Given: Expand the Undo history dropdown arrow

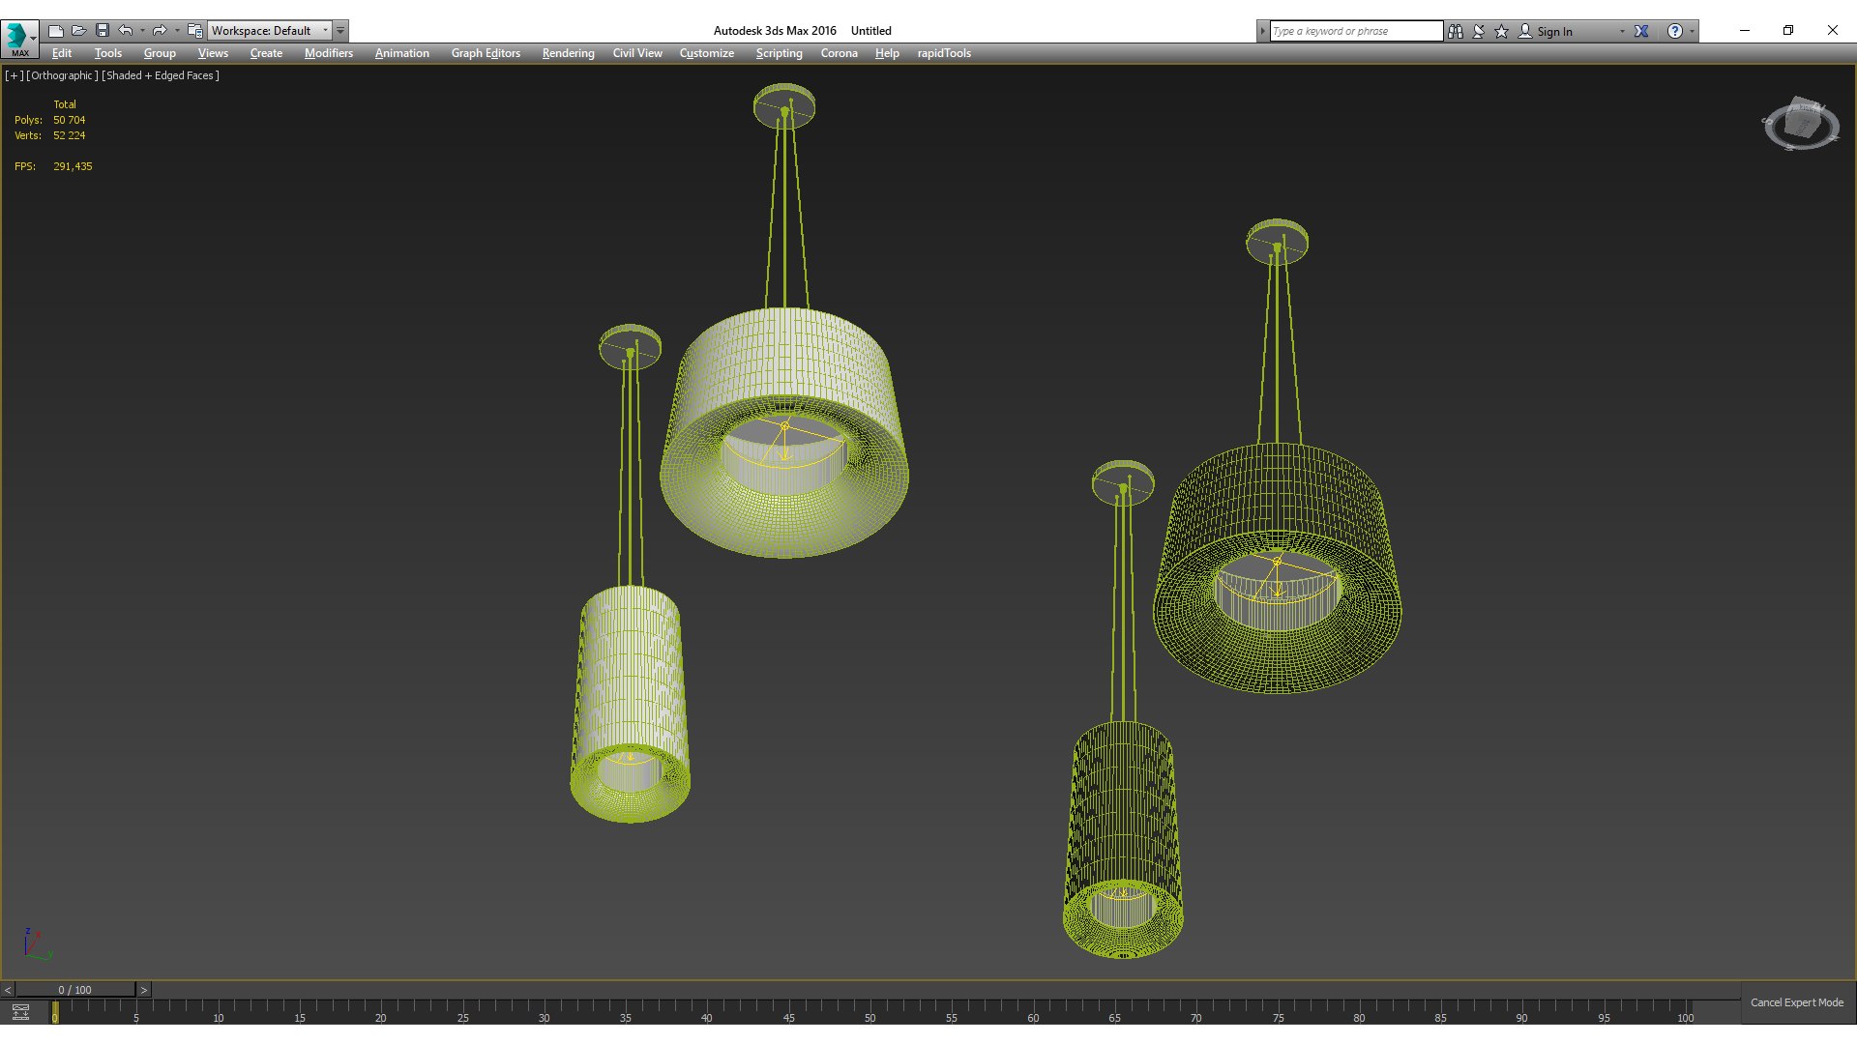Looking at the screenshot, I should click(143, 31).
